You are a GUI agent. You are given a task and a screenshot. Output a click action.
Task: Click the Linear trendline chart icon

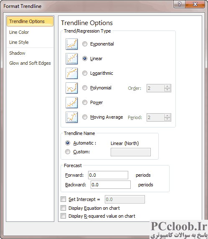(x=71, y=58)
